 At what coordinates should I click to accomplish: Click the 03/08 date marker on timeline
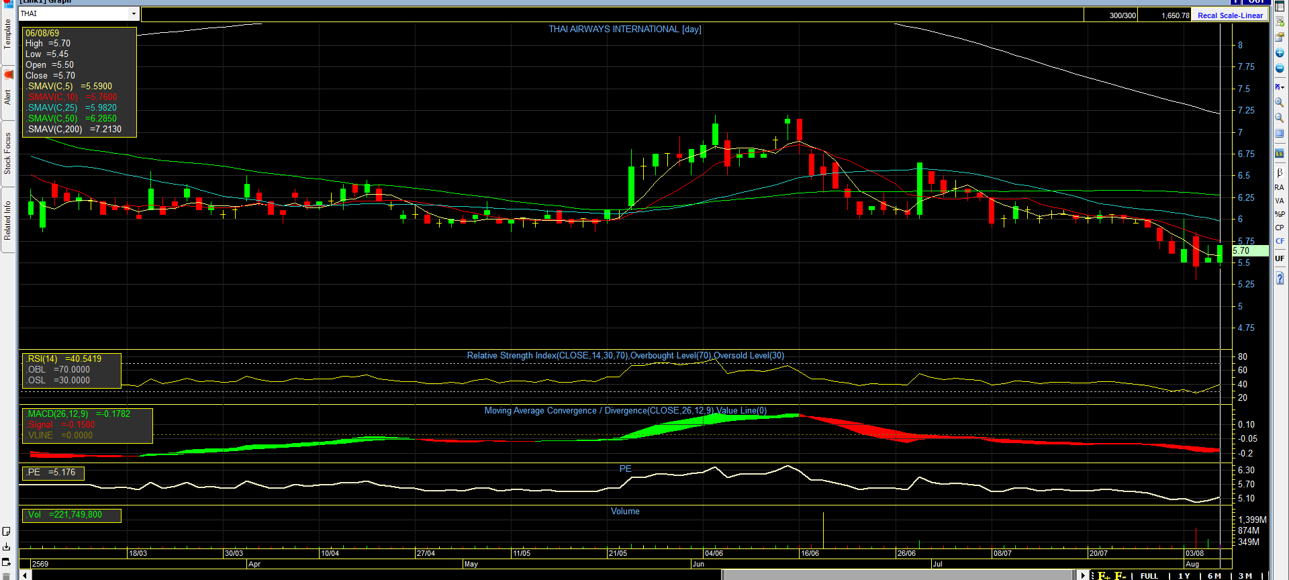coord(1194,553)
